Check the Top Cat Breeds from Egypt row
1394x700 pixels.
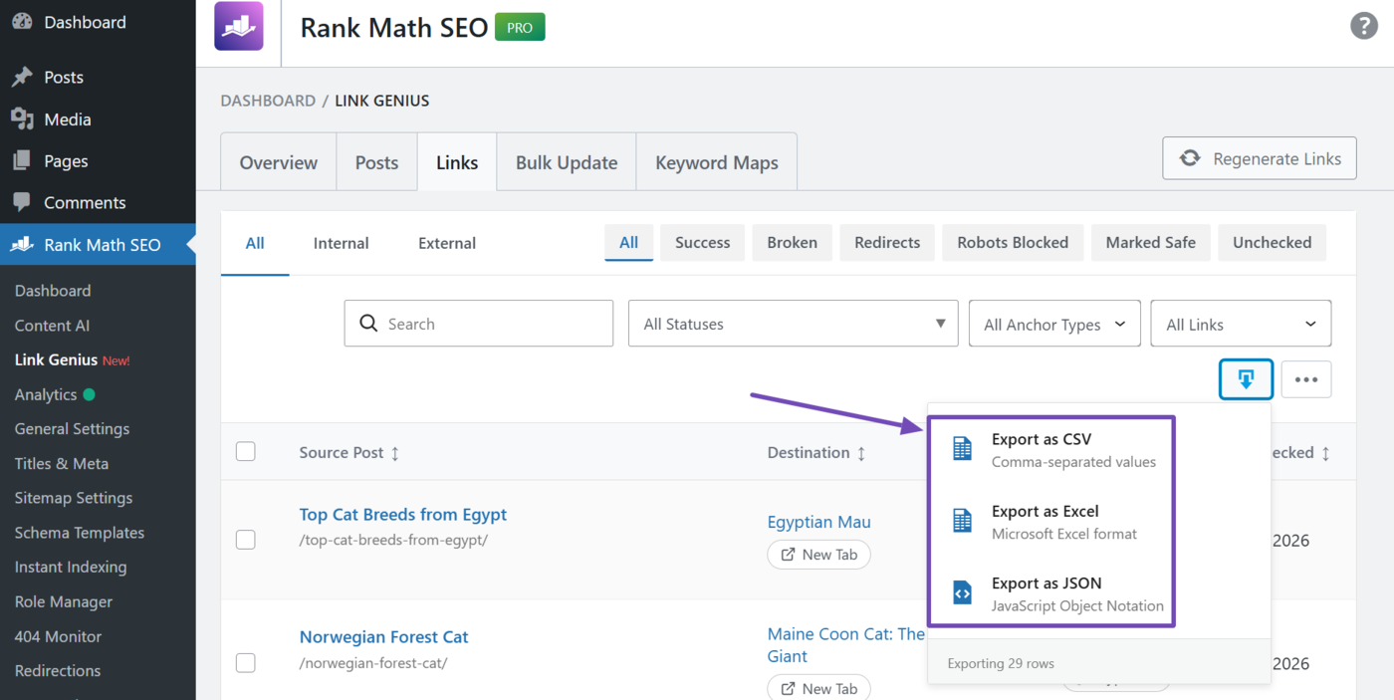pos(246,540)
